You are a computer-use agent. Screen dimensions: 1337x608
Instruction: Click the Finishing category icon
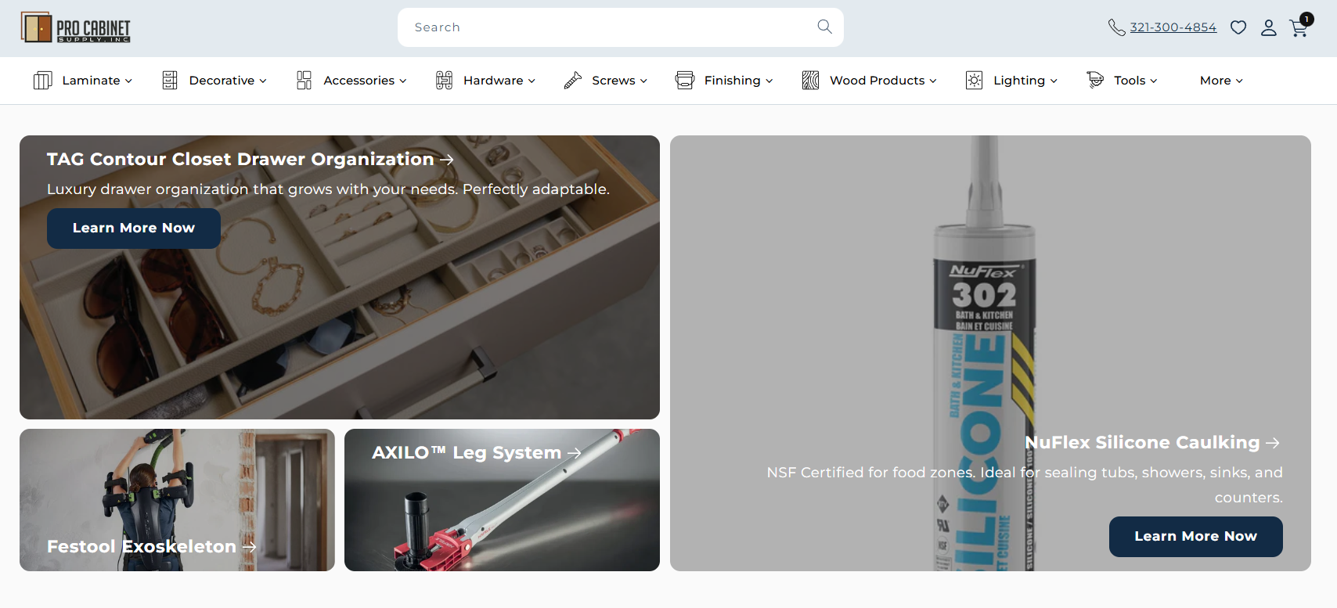(x=685, y=80)
